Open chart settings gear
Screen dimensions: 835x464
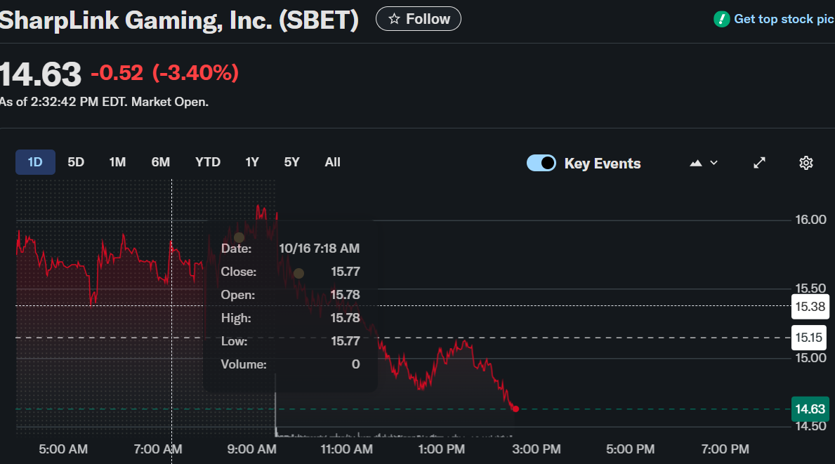tap(806, 163)
